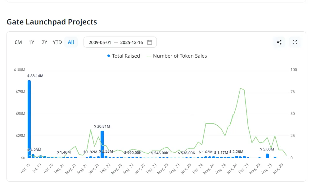
Task: Toggle Number of Token Sales legend series
Action: click(x=177, y=56)
